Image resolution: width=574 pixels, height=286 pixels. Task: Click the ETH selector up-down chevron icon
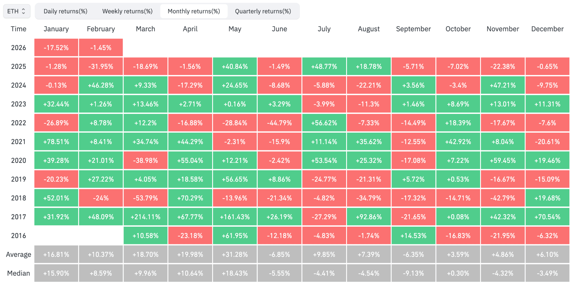coord(24,11)
